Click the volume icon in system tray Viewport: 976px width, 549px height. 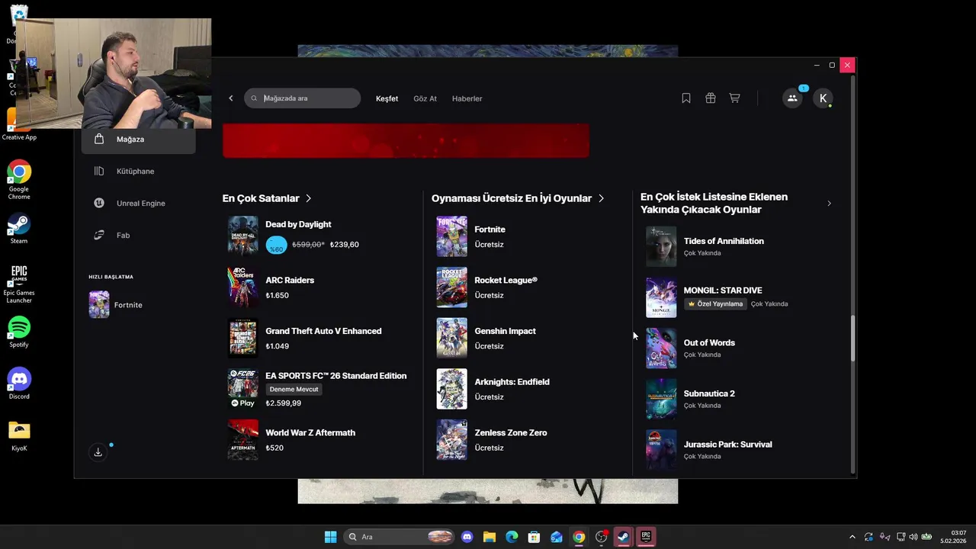click(x=913, y=537)
